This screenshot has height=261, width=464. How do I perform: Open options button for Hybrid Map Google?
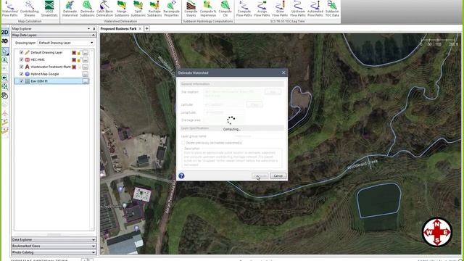point(86,74)
